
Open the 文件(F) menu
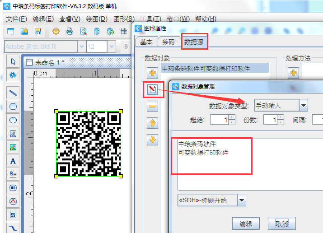16,19
